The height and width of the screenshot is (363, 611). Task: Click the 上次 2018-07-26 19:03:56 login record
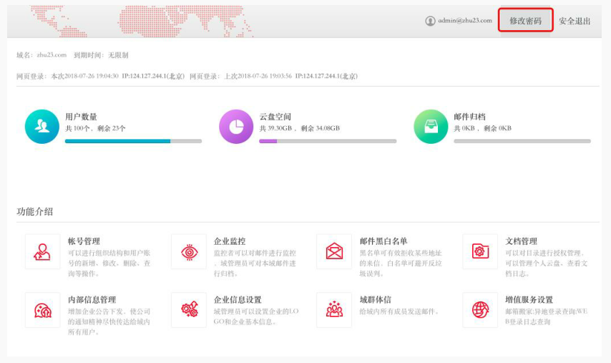pos(273,76)
